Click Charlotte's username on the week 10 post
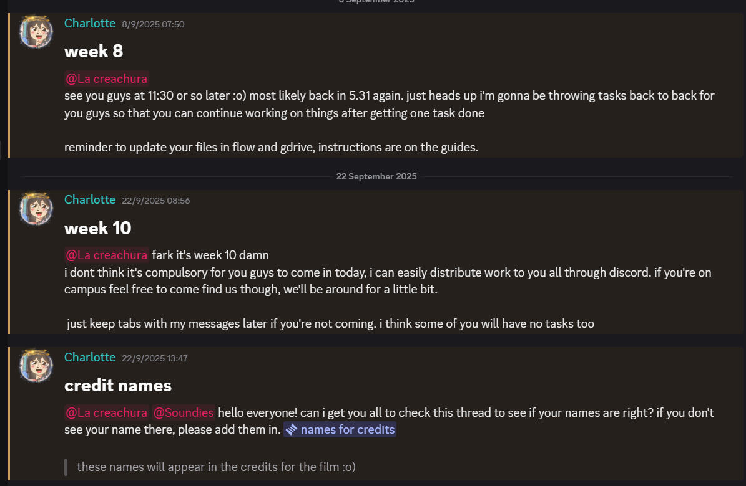Screen dimensions: 746x486 [x=90, y=199]
